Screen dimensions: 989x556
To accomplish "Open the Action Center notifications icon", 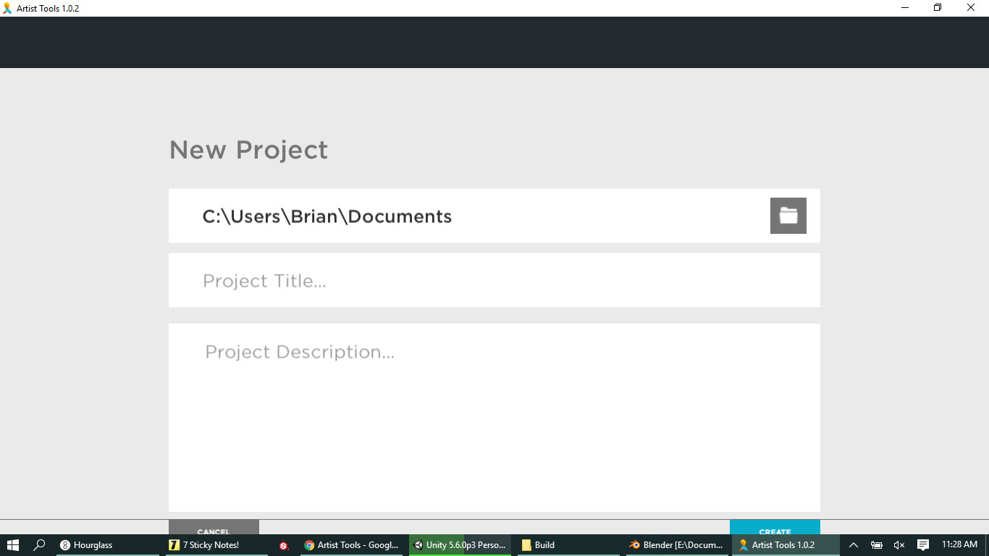I will tap(923, 545).
